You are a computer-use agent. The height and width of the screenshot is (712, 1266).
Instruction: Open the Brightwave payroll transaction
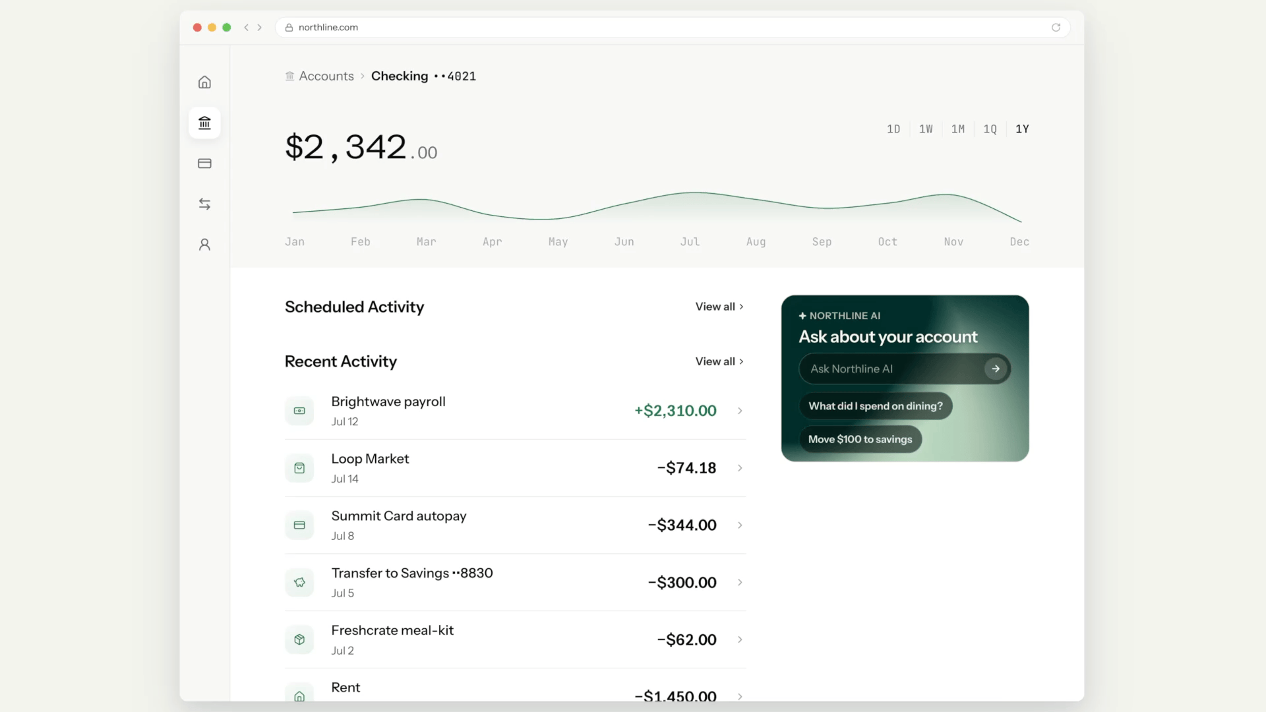pyautogui.click(x=515, y=411)
